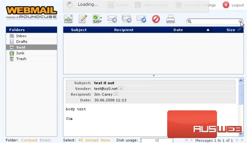Reset the search with the clear icon
247x143 pixels.
[241, 21]
